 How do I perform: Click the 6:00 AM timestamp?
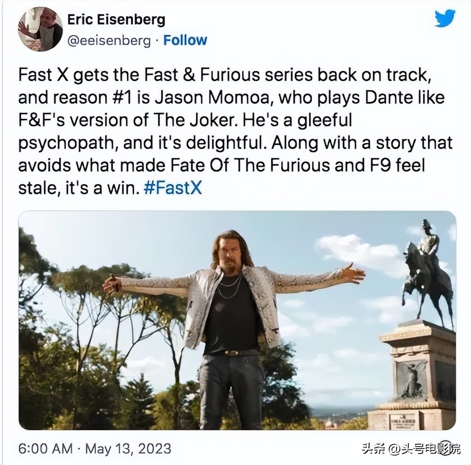point(45,448)
